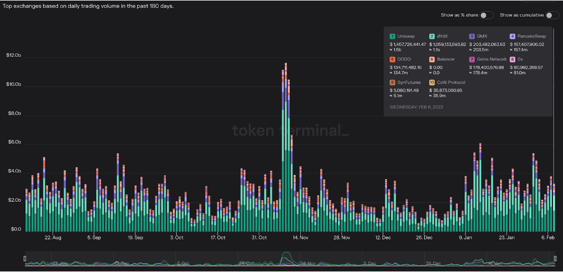The image size is (563, 272).
Task: Click the 26. Dec x-axis label
Action: click(x=424, y=238)
